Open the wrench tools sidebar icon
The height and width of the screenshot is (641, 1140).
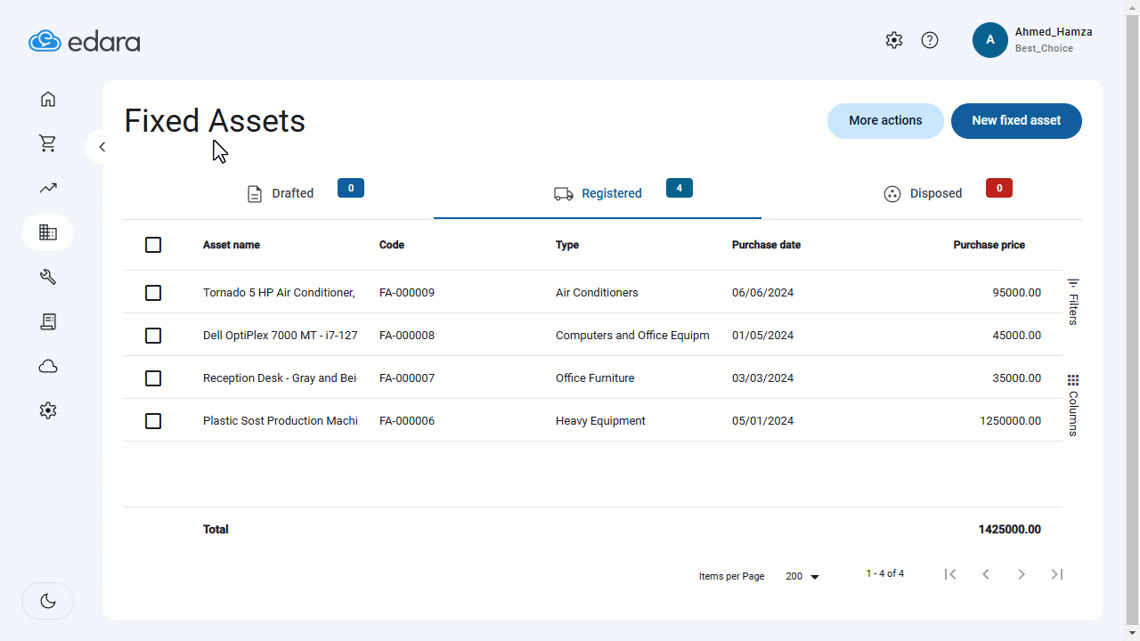point(48,277)
